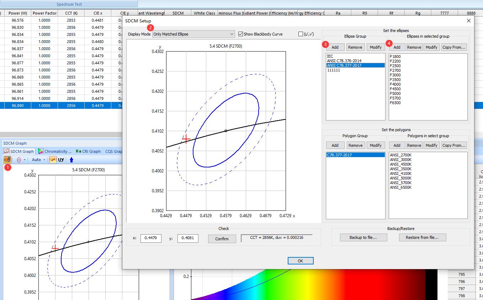Expand the Display Mode dropdown
Screen dimensions: 483x300
click(x=232, y=34)
